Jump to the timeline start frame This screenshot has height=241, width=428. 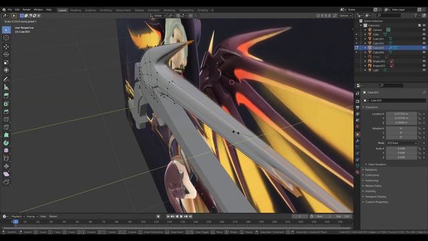click(168, 216)
